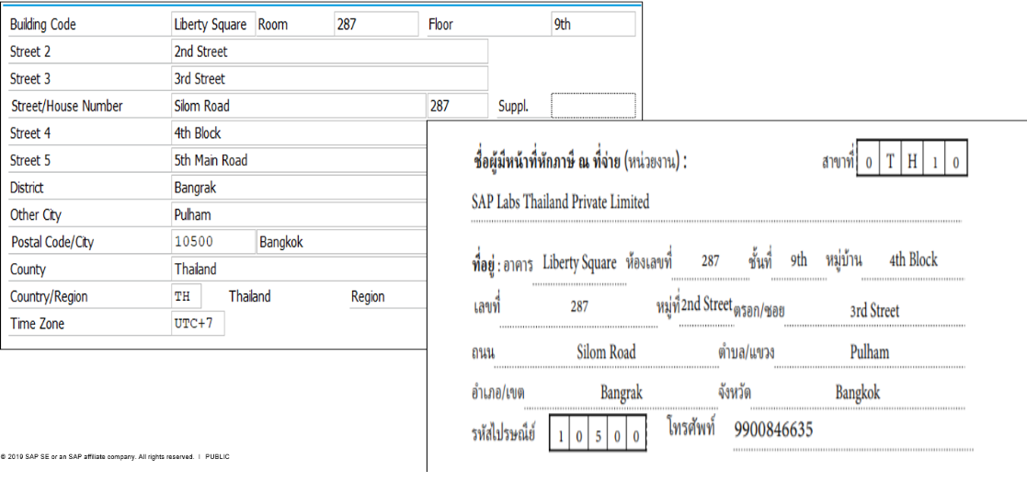Image resolution: width=1027 pixels, height=482 pixels.
Task: Click Silom Road on the tax form
Action: 606,352
